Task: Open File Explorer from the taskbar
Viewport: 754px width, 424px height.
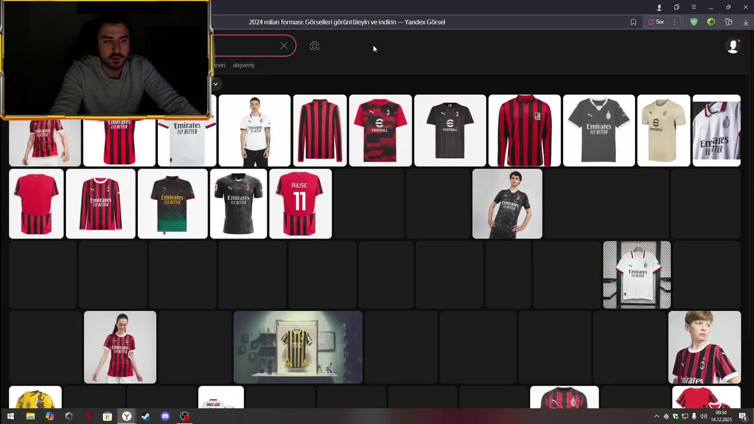Action: (30, 416)
